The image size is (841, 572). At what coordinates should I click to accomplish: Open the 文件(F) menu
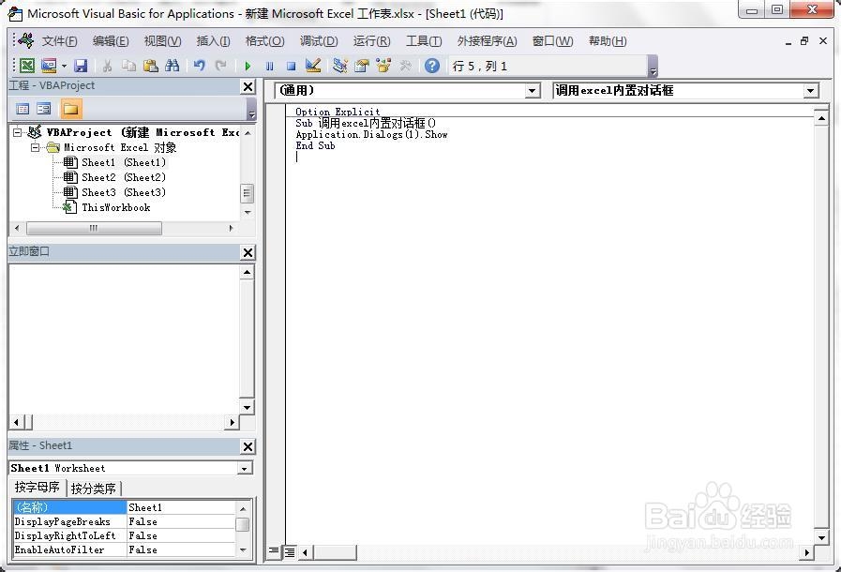coord(59,41)
